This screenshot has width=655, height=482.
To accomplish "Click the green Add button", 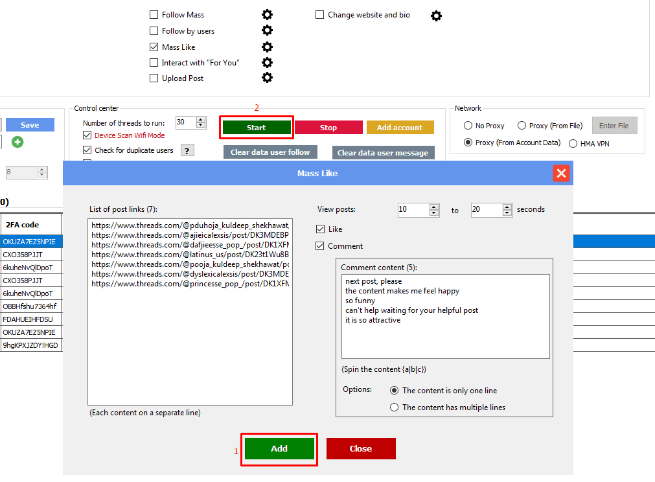I will 279,448.
